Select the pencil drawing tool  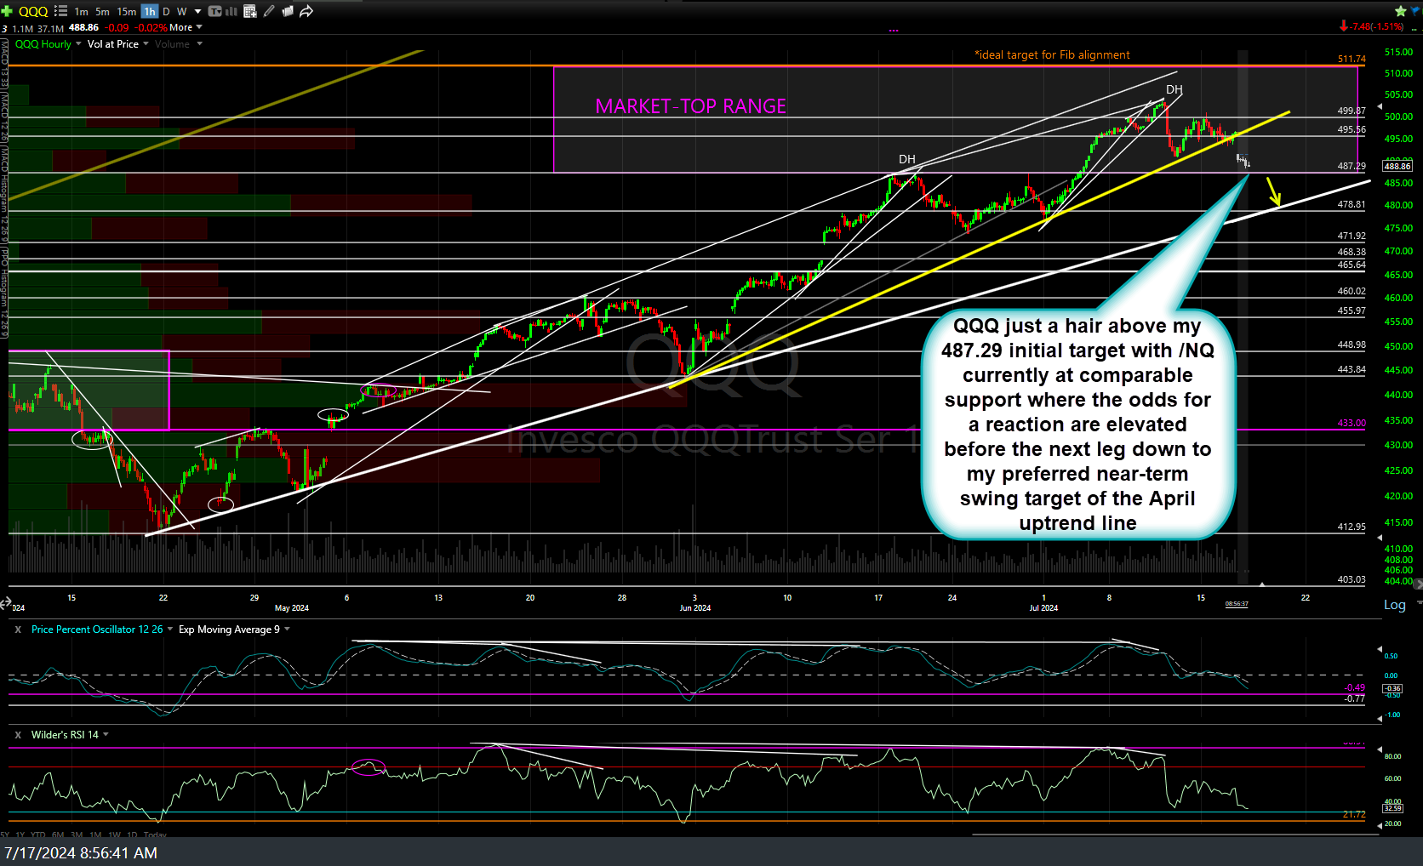[269, 11]
